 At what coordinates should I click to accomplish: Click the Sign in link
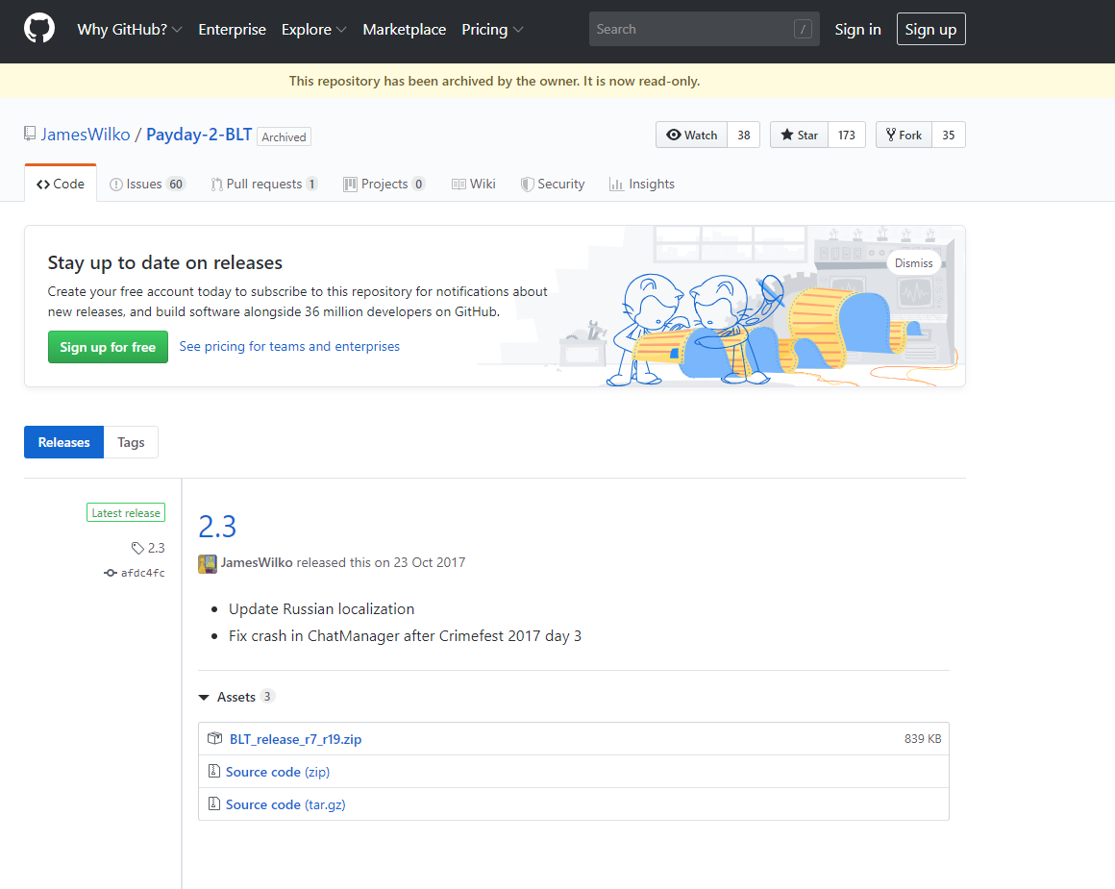tap(857, 29)
